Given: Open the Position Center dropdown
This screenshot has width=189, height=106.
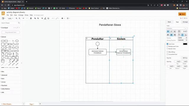Looking at the screenshot, I should tap(183, 38).
